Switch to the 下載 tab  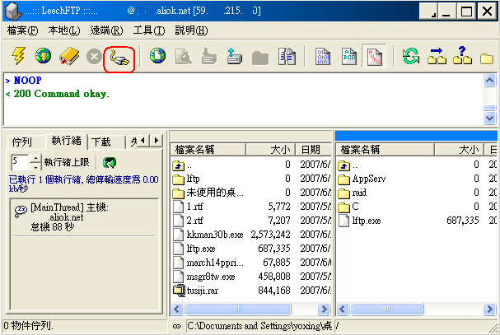click(102, 142)
